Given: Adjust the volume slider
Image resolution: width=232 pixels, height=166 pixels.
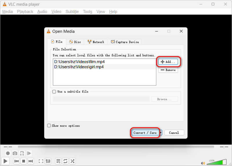Looking at the screenshot, I should pyautogui.click(x=217, y=162).
